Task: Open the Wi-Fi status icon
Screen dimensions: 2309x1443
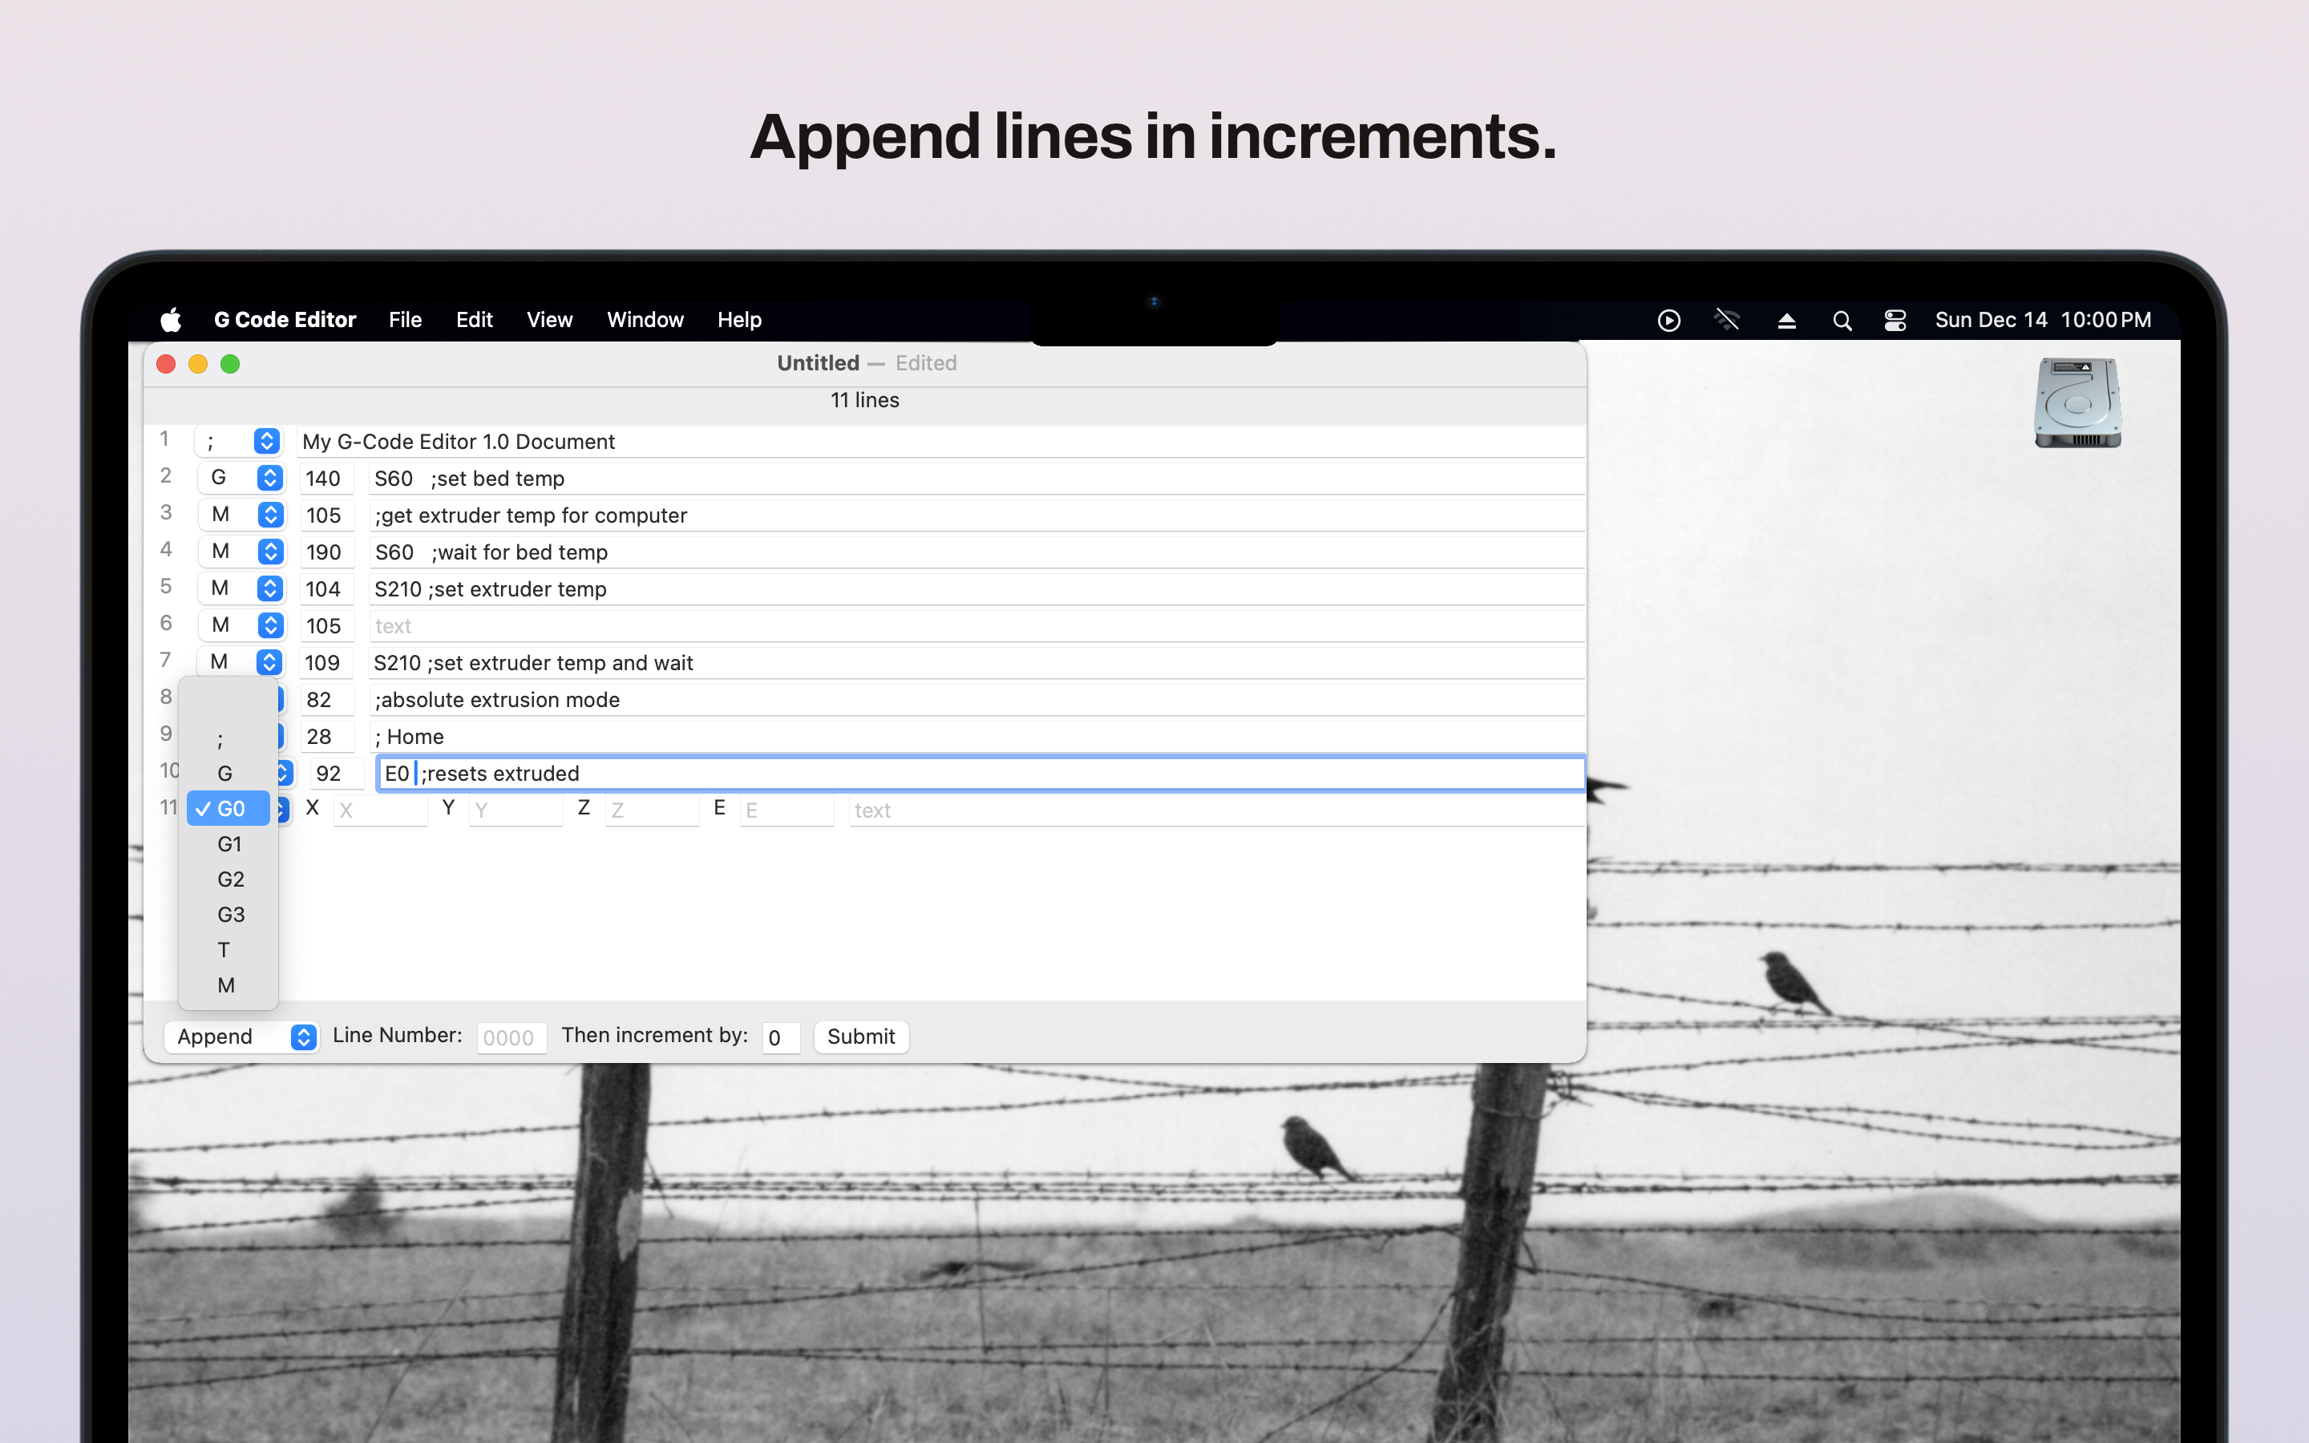Action: click(x=1727, y=320)
